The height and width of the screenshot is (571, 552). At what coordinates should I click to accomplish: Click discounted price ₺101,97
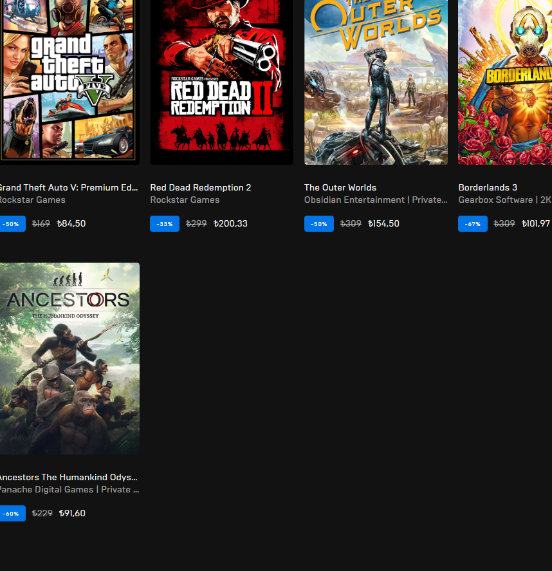(536, 223)
